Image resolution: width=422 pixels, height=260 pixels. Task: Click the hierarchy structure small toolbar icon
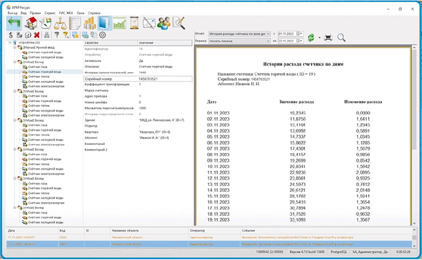click(47, 35)
